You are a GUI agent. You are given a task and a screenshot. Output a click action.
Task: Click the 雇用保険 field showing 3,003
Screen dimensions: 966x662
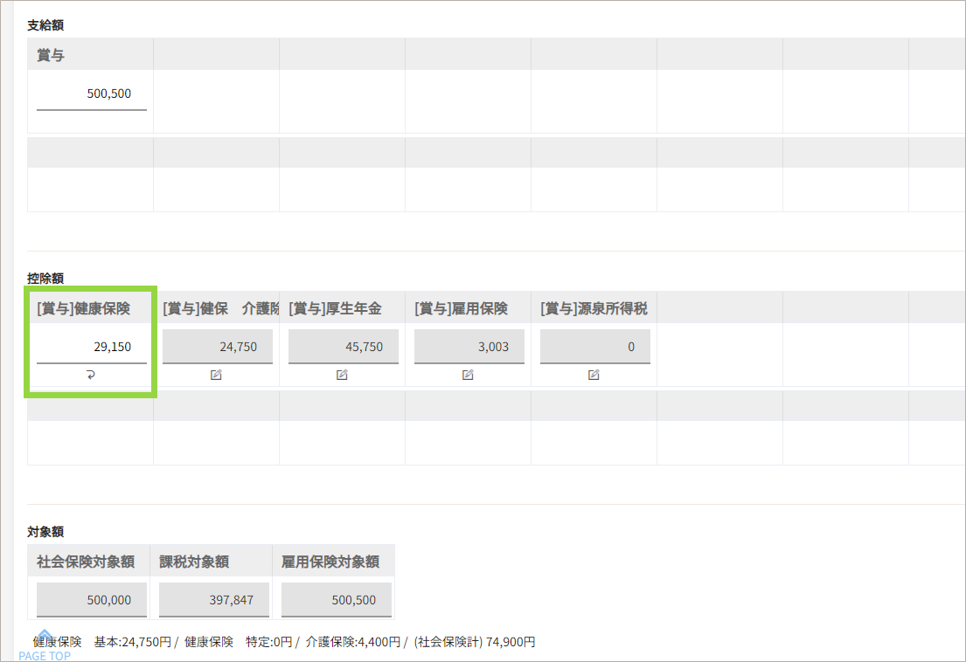click(469, 347)
